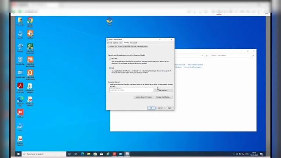Screen dimensions: 281x158
Task: Open the yellow folder icon in desktop corner
Action: 20,22
